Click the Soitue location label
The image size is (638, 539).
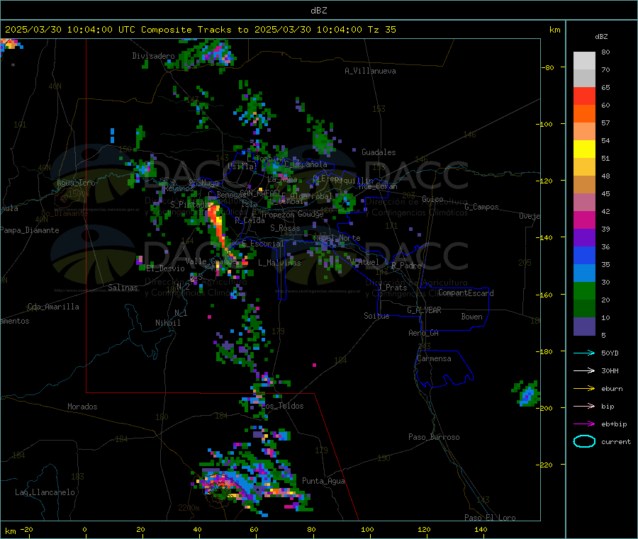pyautogui.click(x=376, y=316)
